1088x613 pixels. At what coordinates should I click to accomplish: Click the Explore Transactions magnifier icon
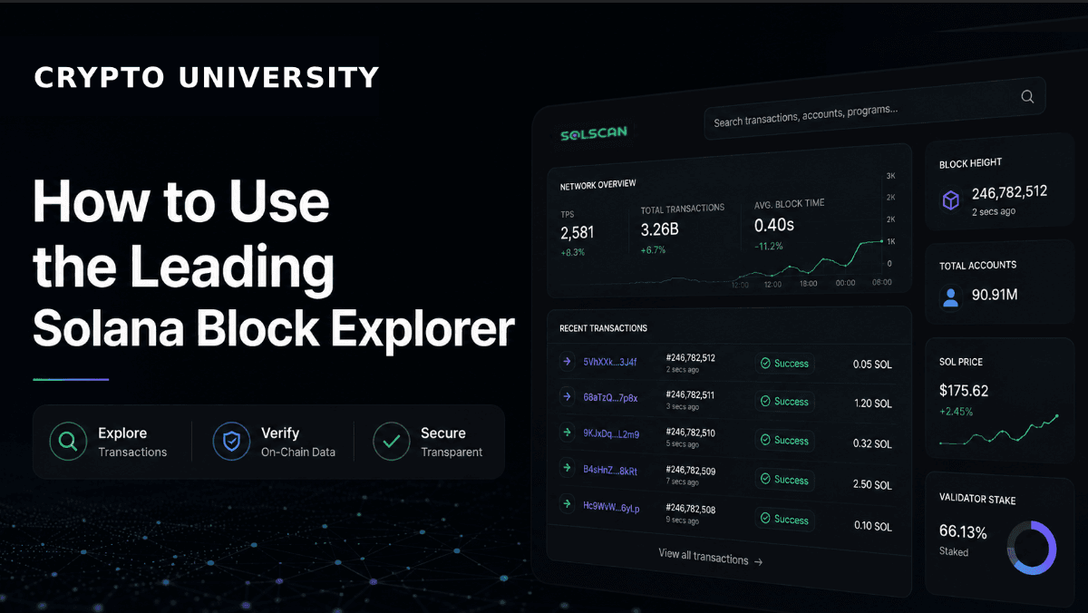coord(68,442)
